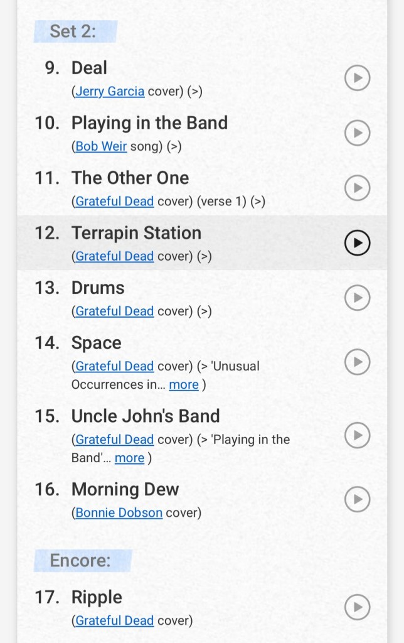Open Grateful Dead link under Ripple
Image resolution: width=404 pixels, height=643 pixels.
coord(114,621)
